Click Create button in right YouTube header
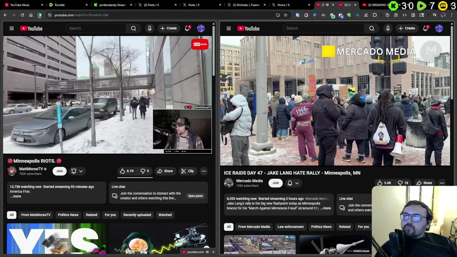This screenshot has height=257, width=457. (407, 28)
